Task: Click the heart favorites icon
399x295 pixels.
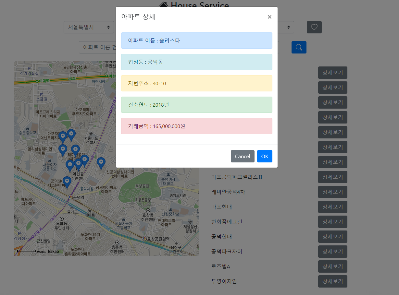Action: [x=314, y=27]
